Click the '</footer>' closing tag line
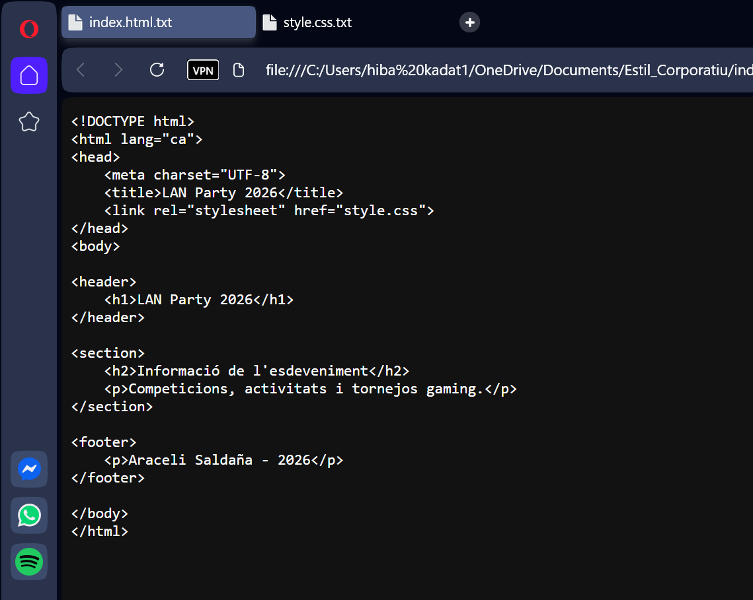Screen dimensions: 753x600 [108, 478]
